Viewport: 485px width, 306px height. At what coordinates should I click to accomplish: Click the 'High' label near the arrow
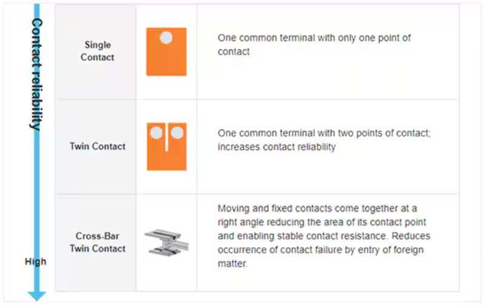tap(35, 262)
